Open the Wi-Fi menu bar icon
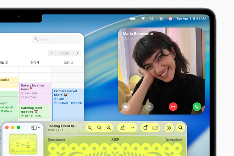234x156 pixels. coord(143,18)
